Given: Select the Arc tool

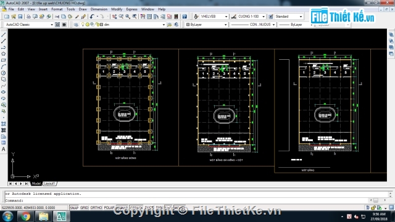Looking at the screenshot, I should (x=4, y=67).
